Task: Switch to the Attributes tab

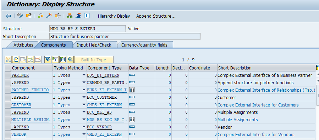Action: pyautogui.click(x=23, y=45)
